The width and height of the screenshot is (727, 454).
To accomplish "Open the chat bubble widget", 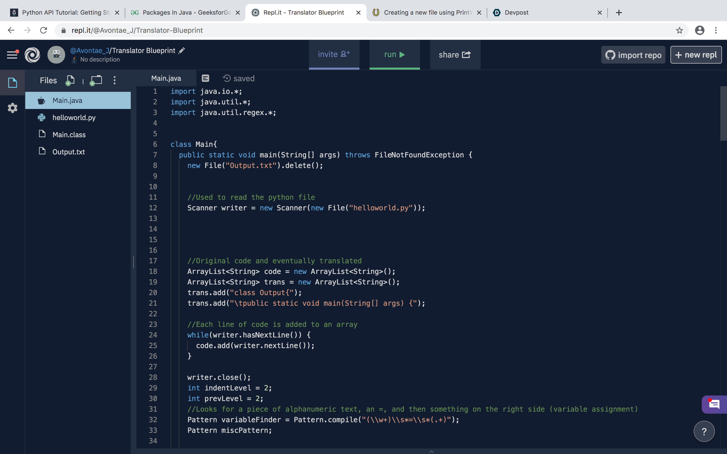I will pos(714,405).
